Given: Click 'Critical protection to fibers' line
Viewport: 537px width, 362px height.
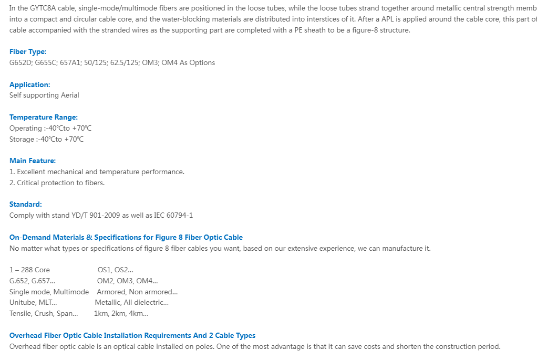Looking at the screenshot, I should click(x=57, y=183).
